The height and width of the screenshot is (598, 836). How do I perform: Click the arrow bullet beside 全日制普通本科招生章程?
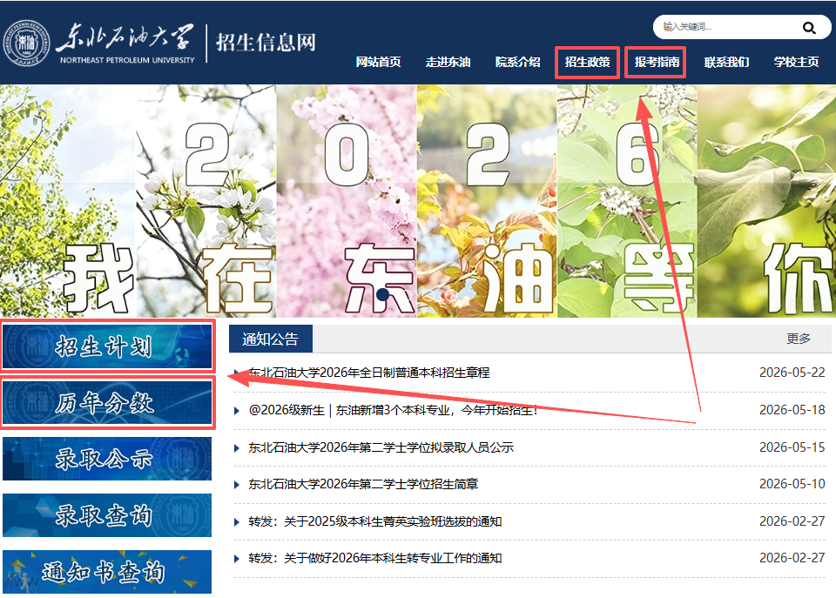[x=237, y=373]
